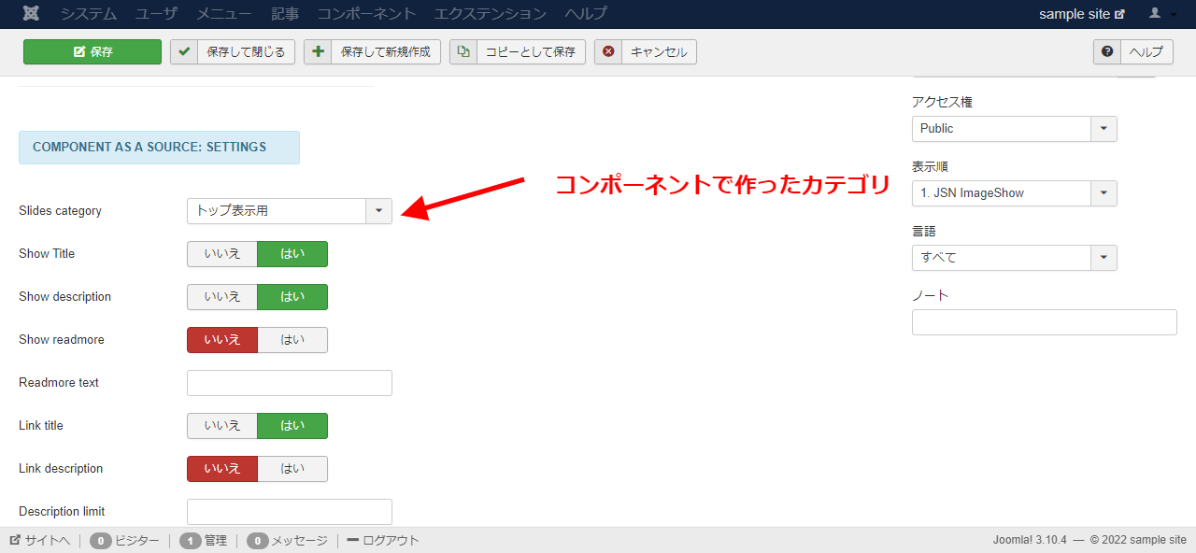Open the エクステンション menu
The width and height of the screenshot is (1196, 553).
click(490, 14)
